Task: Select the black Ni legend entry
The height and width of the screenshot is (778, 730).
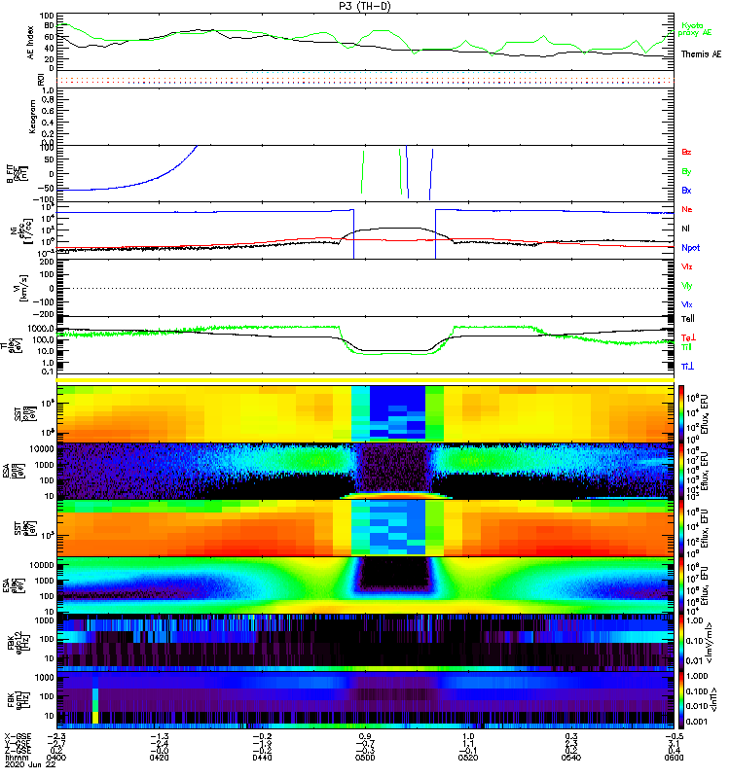Action: coord(685,229)
